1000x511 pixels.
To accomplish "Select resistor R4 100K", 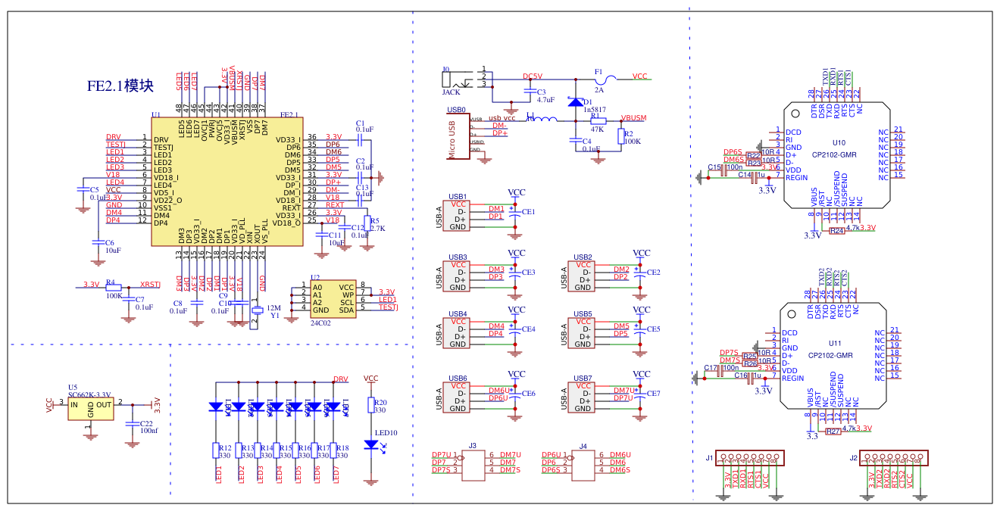I will 112,288.
